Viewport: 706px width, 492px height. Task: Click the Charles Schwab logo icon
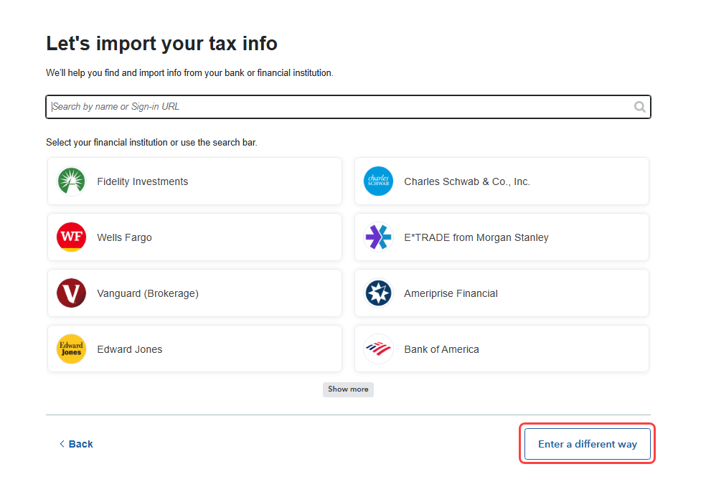point(378,181)
